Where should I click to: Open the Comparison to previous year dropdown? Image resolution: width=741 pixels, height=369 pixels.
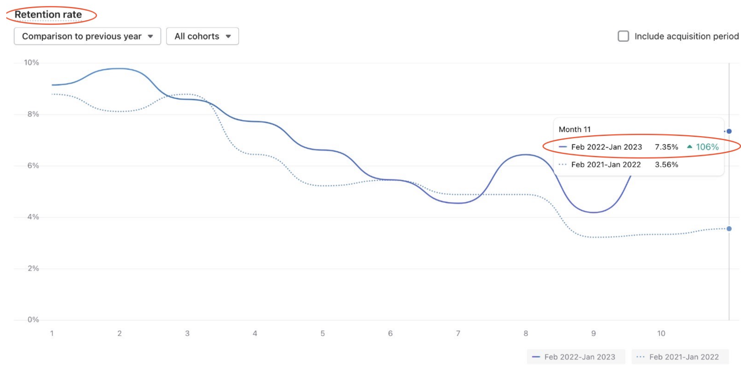pos(87,36)
